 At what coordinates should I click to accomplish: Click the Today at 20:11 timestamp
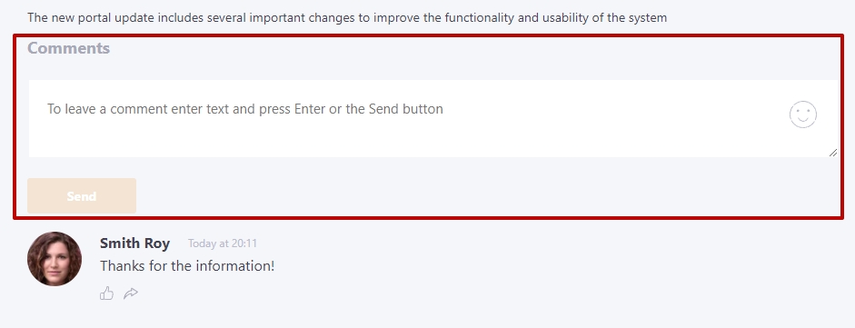223,244
